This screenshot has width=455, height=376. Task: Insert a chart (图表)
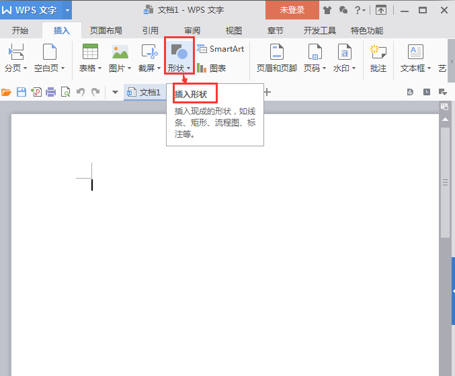[212, 68]
